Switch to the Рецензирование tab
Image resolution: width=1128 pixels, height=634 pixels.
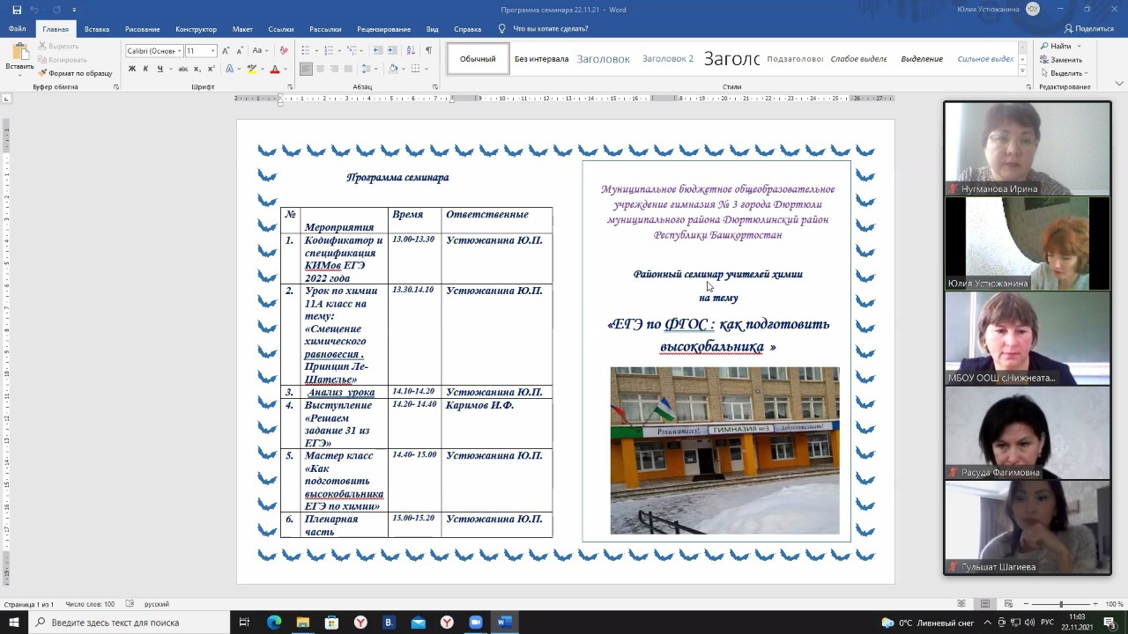384,29
